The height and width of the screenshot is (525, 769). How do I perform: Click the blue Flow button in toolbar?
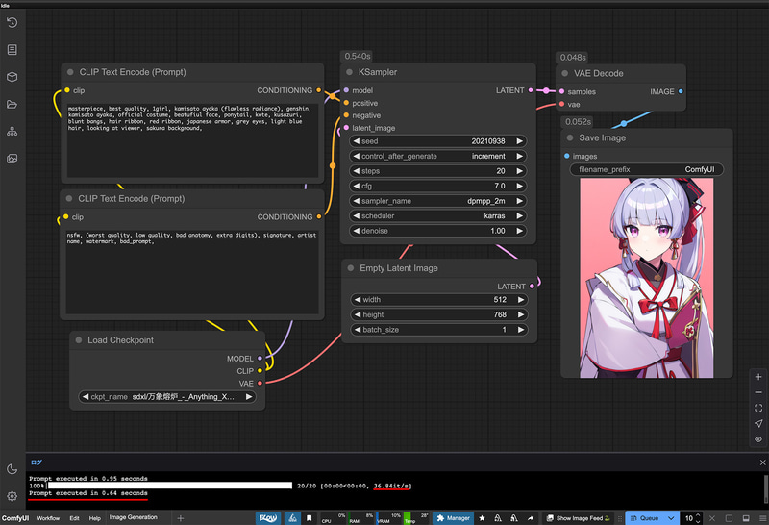tap(268, 518)
